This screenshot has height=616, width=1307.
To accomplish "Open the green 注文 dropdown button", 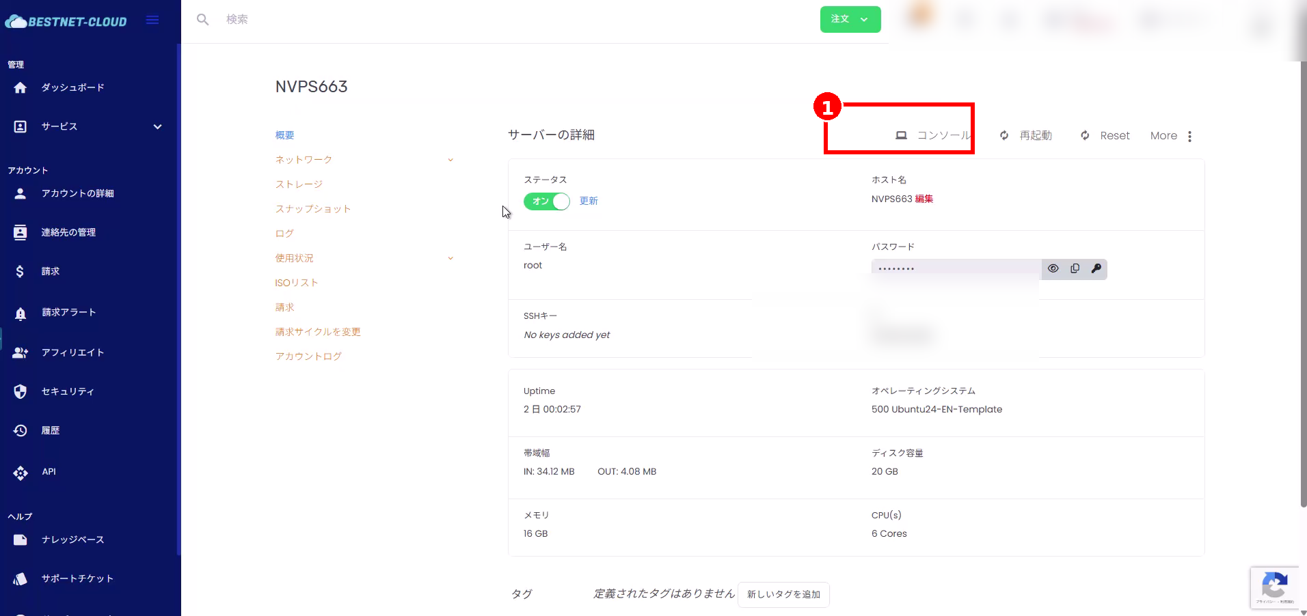I will pyautogui.click(x=850, y=19).
